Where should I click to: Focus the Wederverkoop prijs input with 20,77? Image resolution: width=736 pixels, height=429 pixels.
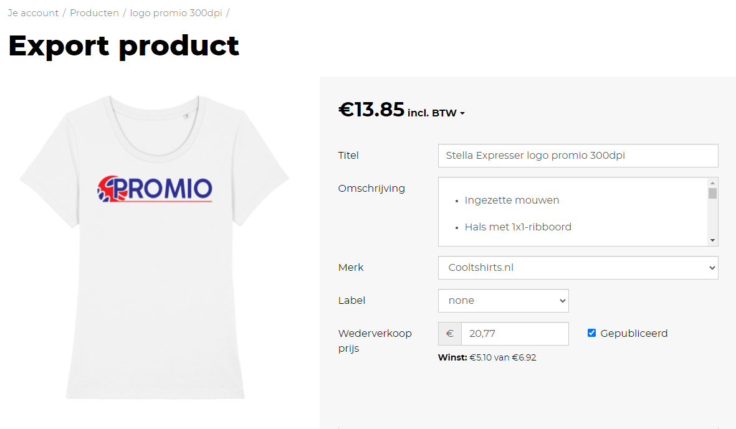pyautogui.click(x=515, y=334)
